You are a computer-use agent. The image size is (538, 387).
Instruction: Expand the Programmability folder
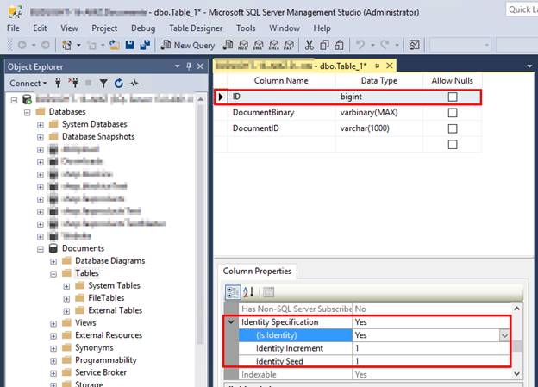coord(53,360)
